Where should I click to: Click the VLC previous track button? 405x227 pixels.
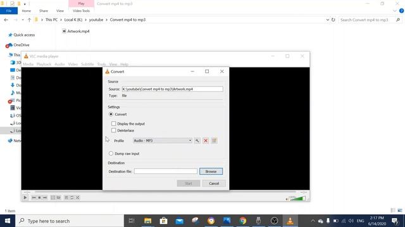tap(34, 197)
